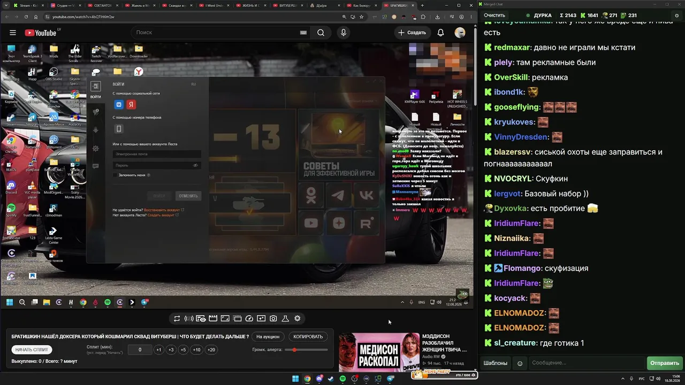The image size is (685, 385).
Task: Switch to the "СЕКТАНТОВ" browser tab
Action: point(104,5)
